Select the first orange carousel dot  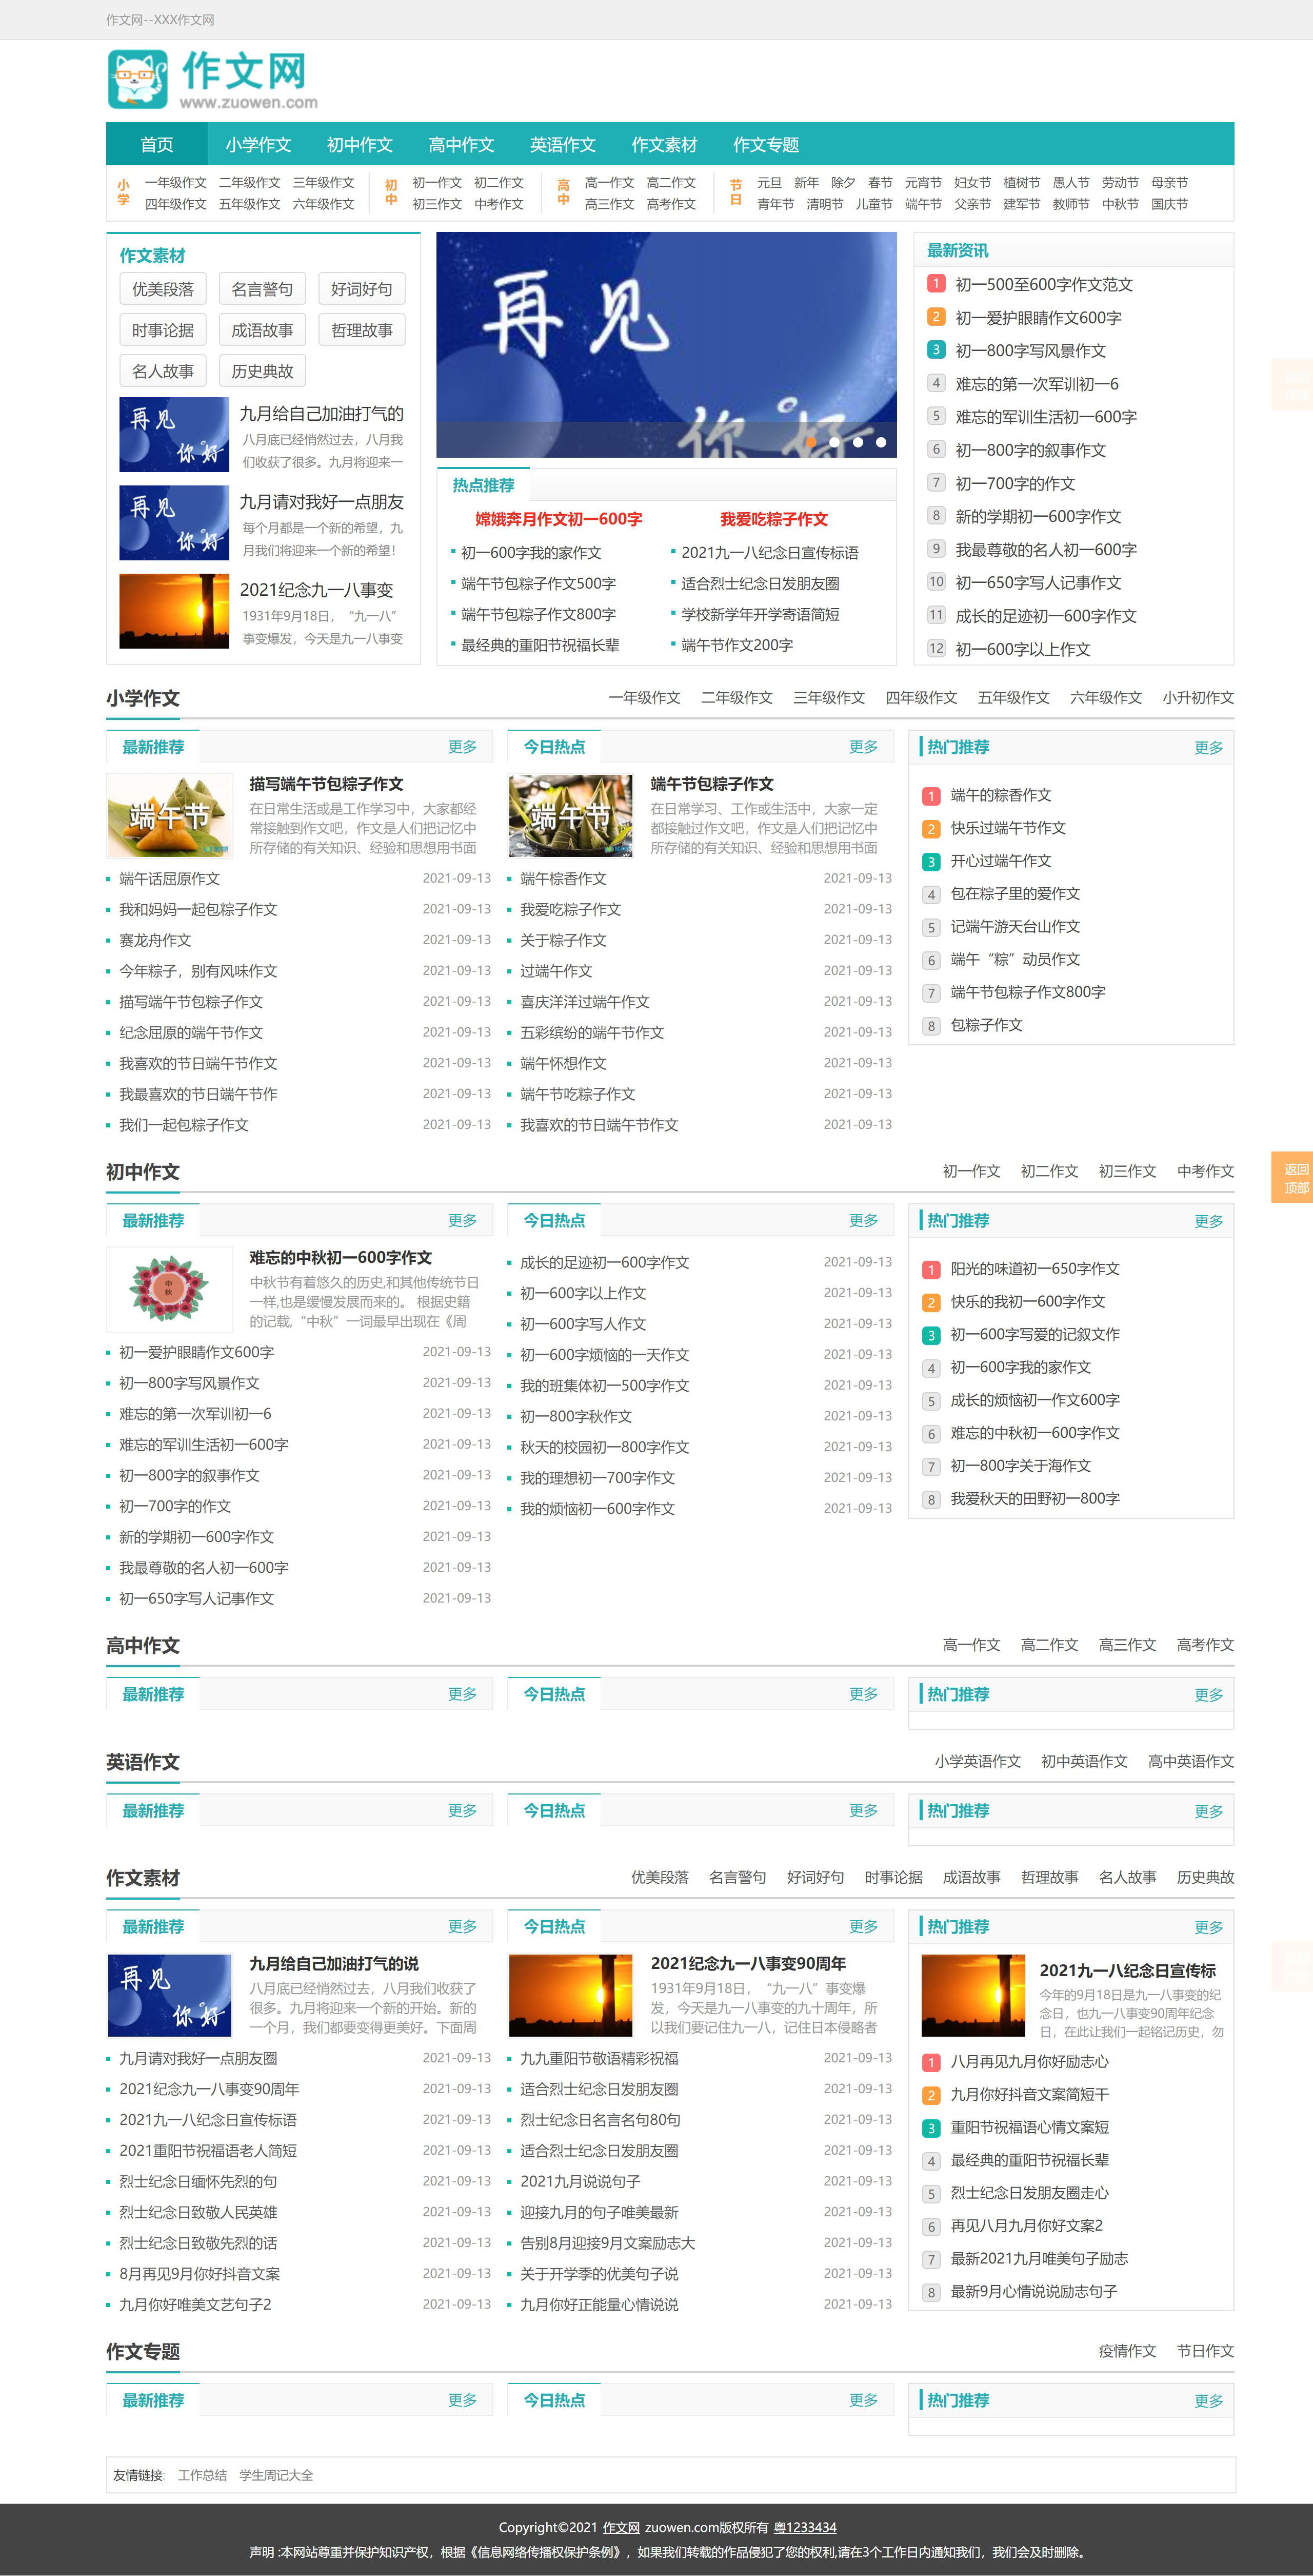pyautogui.click(x=811, y=442)
